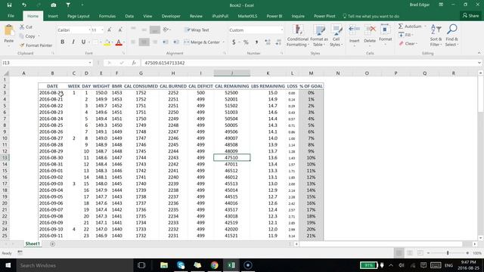Image resolution: width=484 pixels, height=272 pixels.
Task: Toggle Merge & Center
Action: pos(203,42)
